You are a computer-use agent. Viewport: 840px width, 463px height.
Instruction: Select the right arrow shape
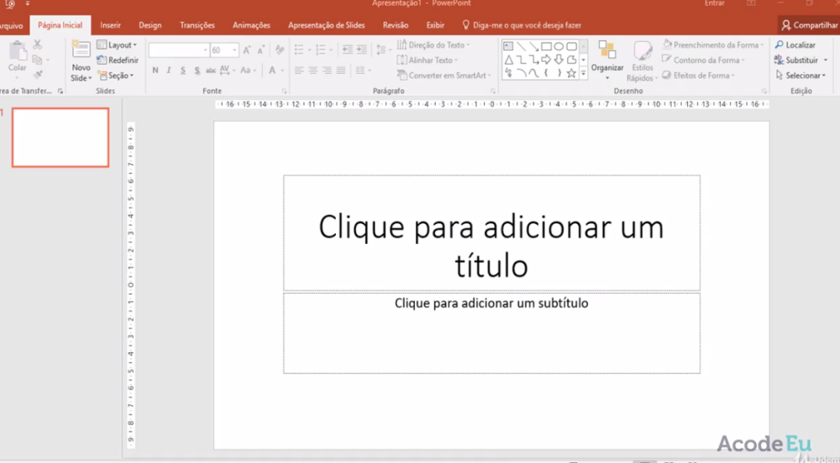click(x=546, y=60)
